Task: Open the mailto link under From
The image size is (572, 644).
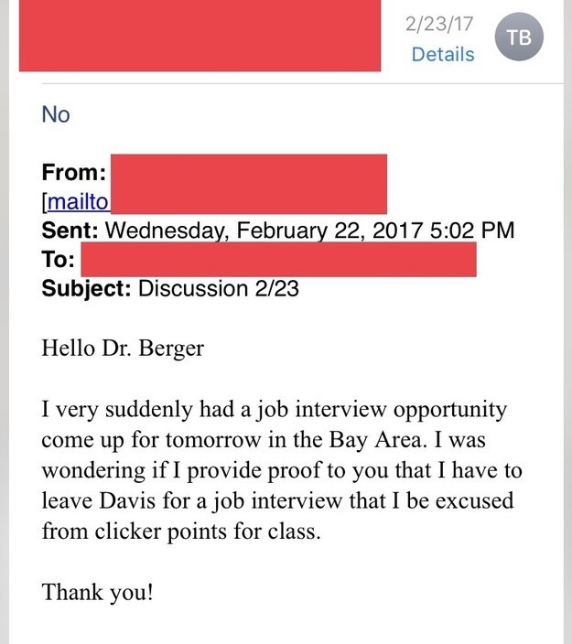Action: (78, 201)
